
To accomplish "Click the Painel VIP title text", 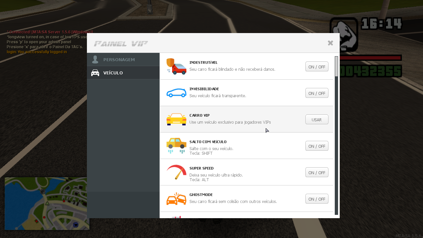I will [x=121, y=43].
